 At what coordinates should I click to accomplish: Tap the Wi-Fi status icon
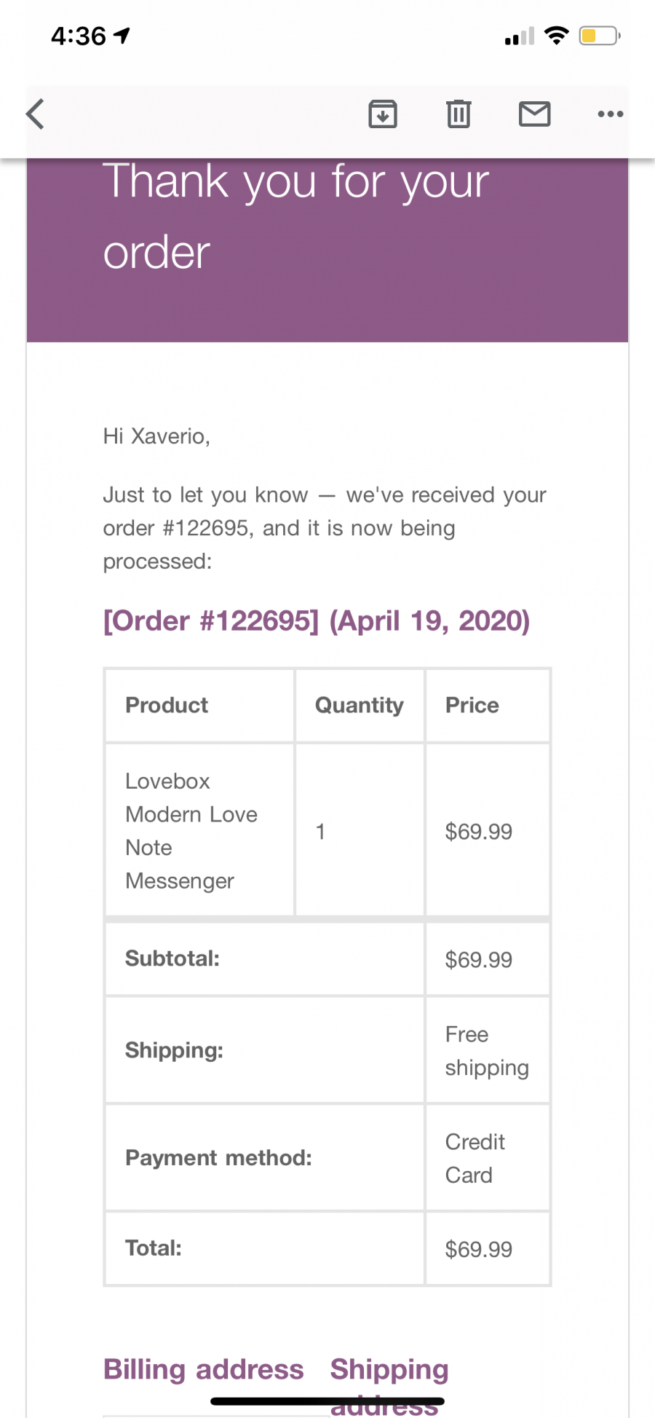pos(557,36)
